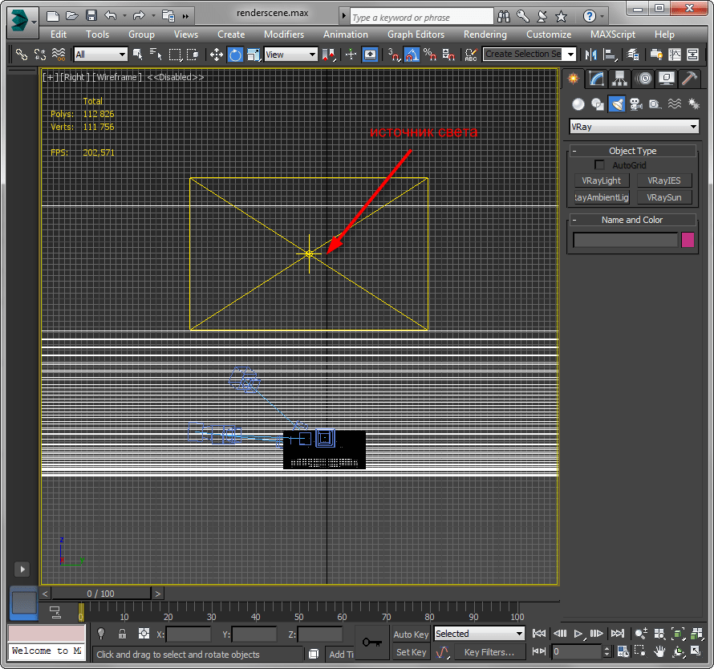Open the Rendering menu

(485, 34)
